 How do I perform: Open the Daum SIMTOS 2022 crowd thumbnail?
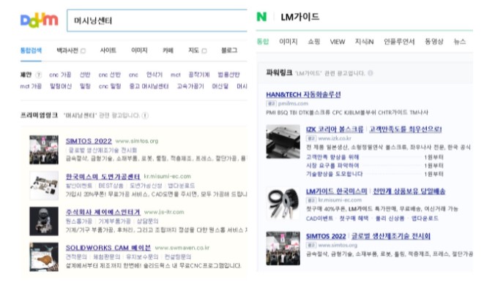pyautogui.click(x=44, y=150)
